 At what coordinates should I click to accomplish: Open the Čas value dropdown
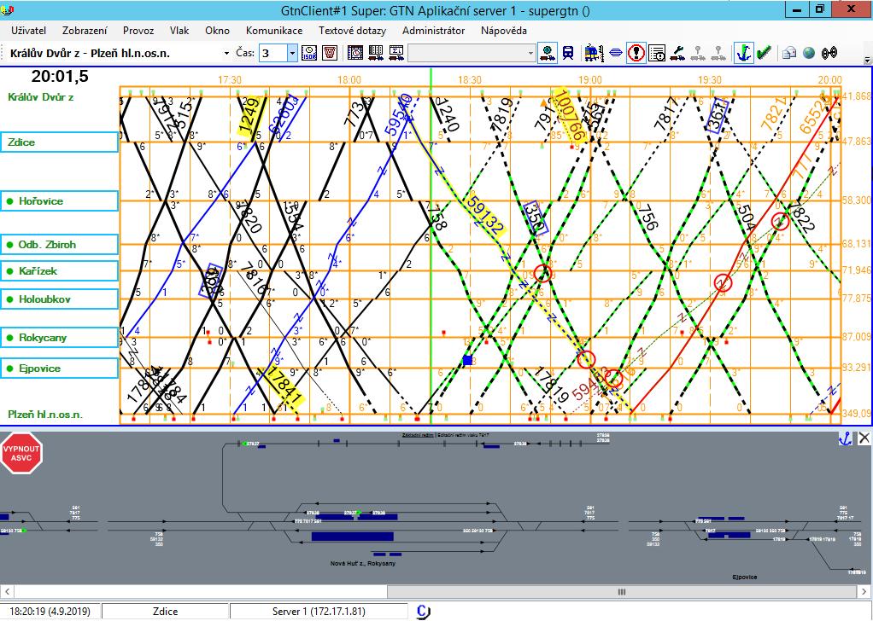(x=292, y=54)
